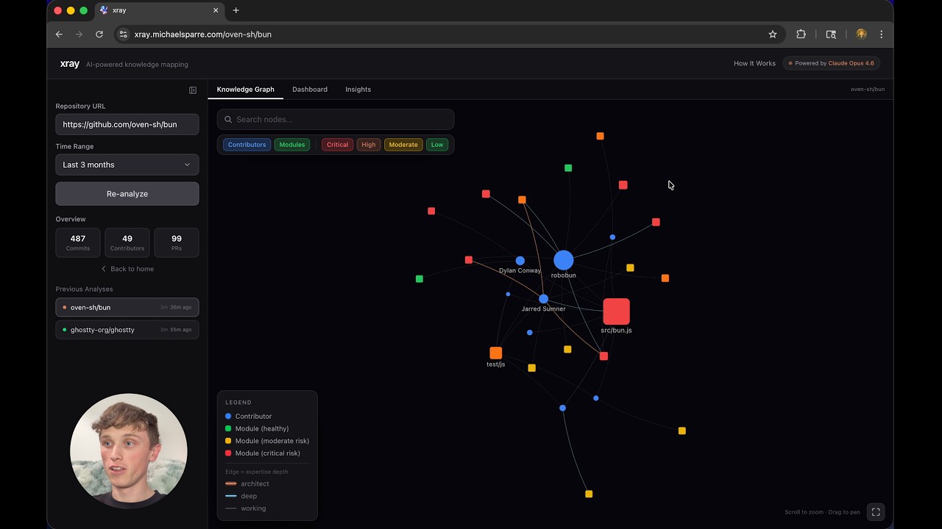Click the Powered by Claude Opus badge

click(x=832, y=63)
